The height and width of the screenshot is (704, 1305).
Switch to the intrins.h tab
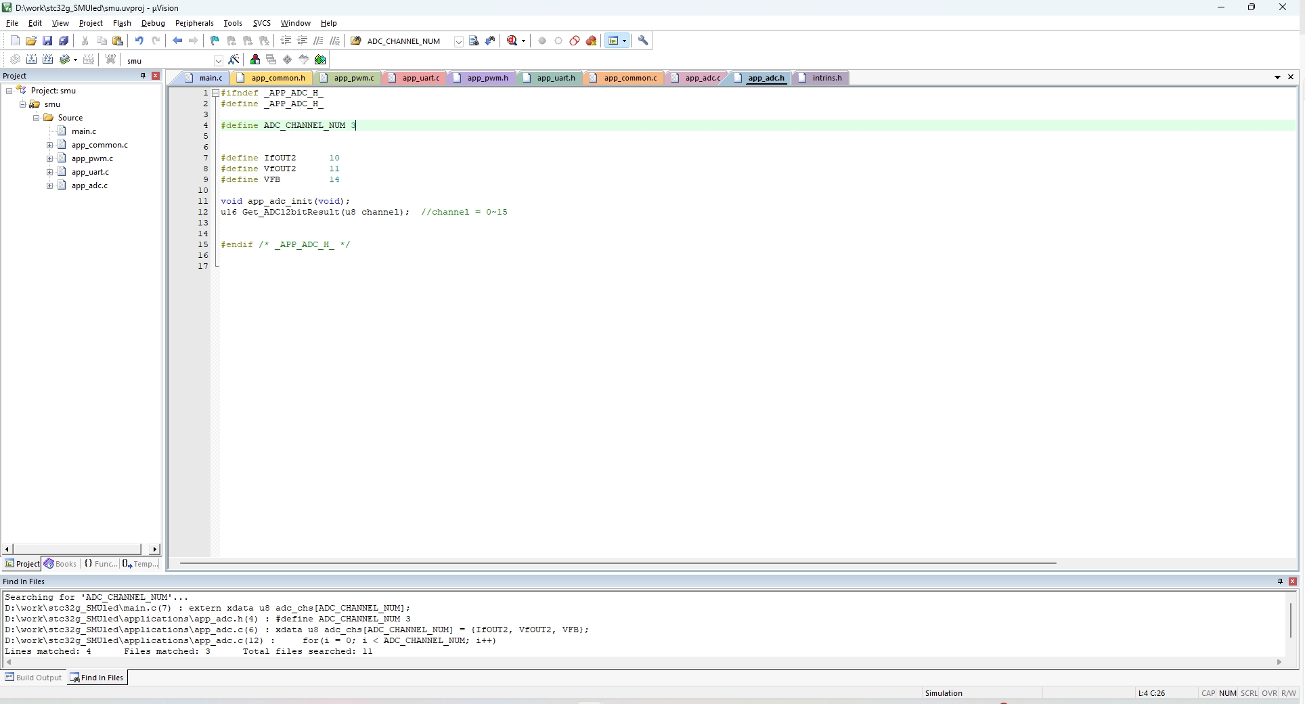coord(820,78)
